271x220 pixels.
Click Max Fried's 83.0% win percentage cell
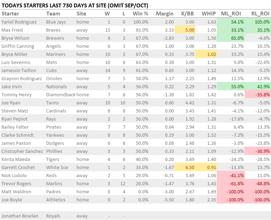tap(141, 30)
